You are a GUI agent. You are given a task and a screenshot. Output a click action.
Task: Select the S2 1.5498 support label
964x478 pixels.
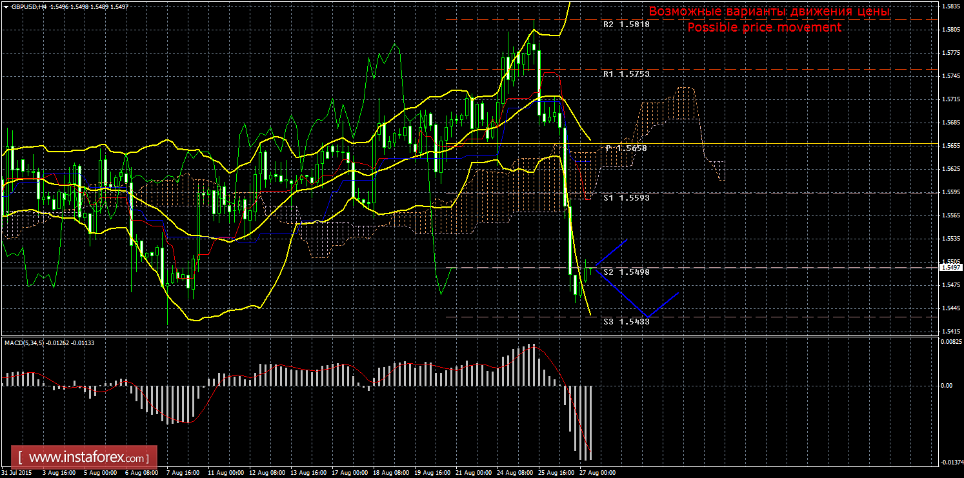tap(626, 272)
